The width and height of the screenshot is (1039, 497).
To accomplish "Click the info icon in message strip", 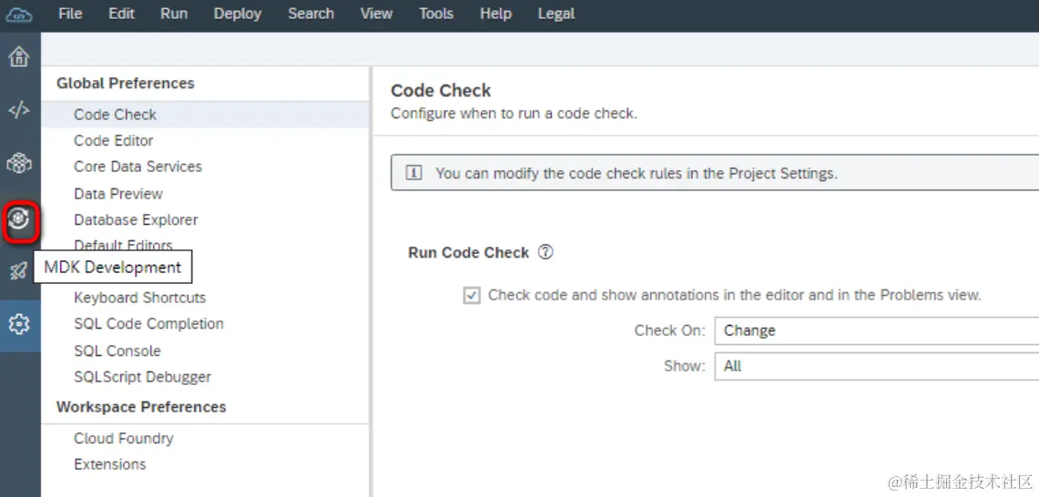I will tap(413, 173).
